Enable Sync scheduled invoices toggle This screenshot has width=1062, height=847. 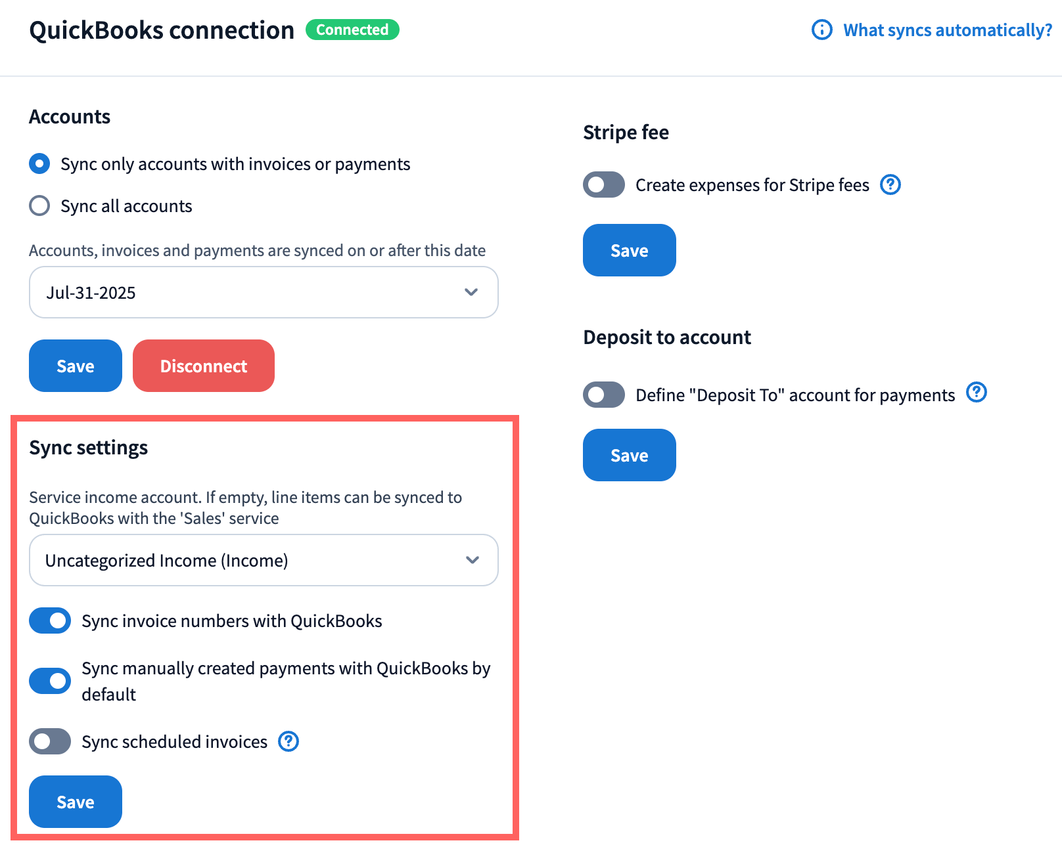pos(50,741)
